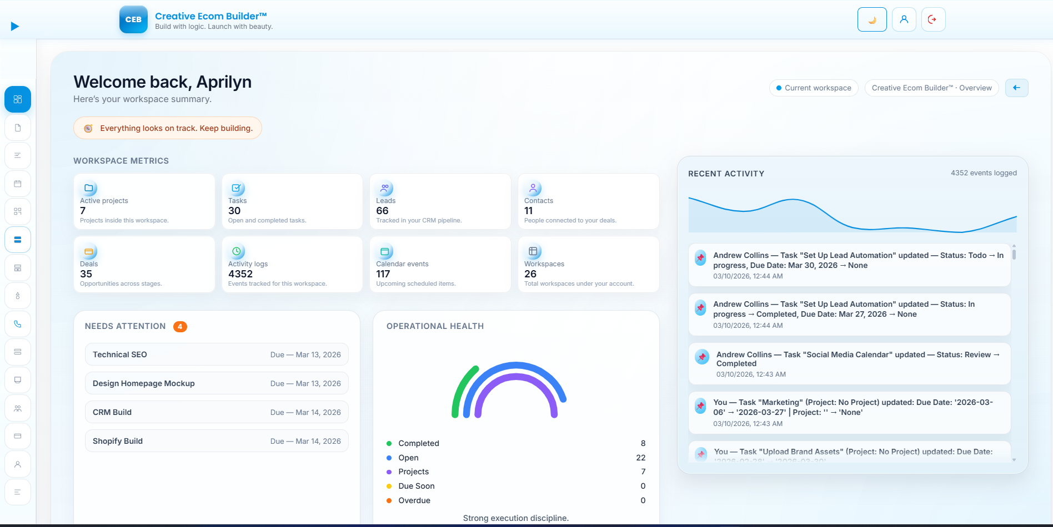Screen dimensions: 1053x527
Task: Open the Creative Ecom Builder Overview selector
Action: (931, 88)
